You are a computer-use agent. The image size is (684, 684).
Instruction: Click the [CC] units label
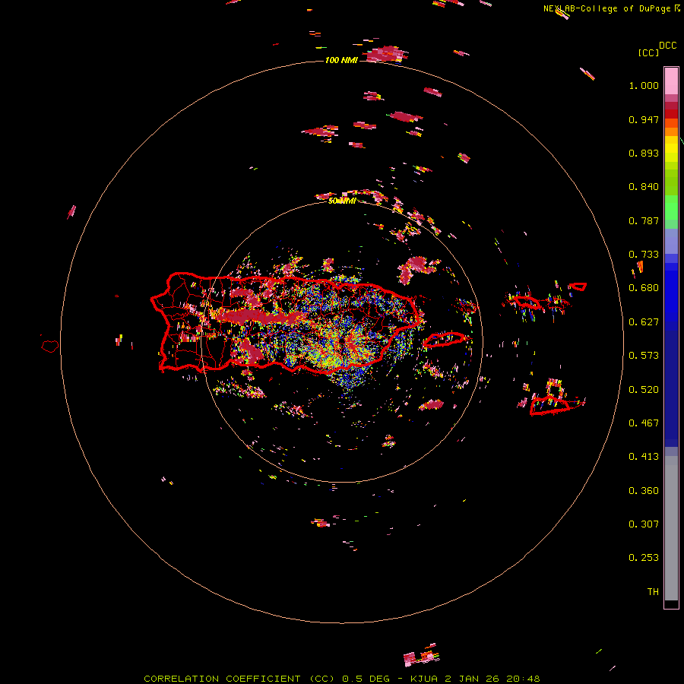[648, 52]
